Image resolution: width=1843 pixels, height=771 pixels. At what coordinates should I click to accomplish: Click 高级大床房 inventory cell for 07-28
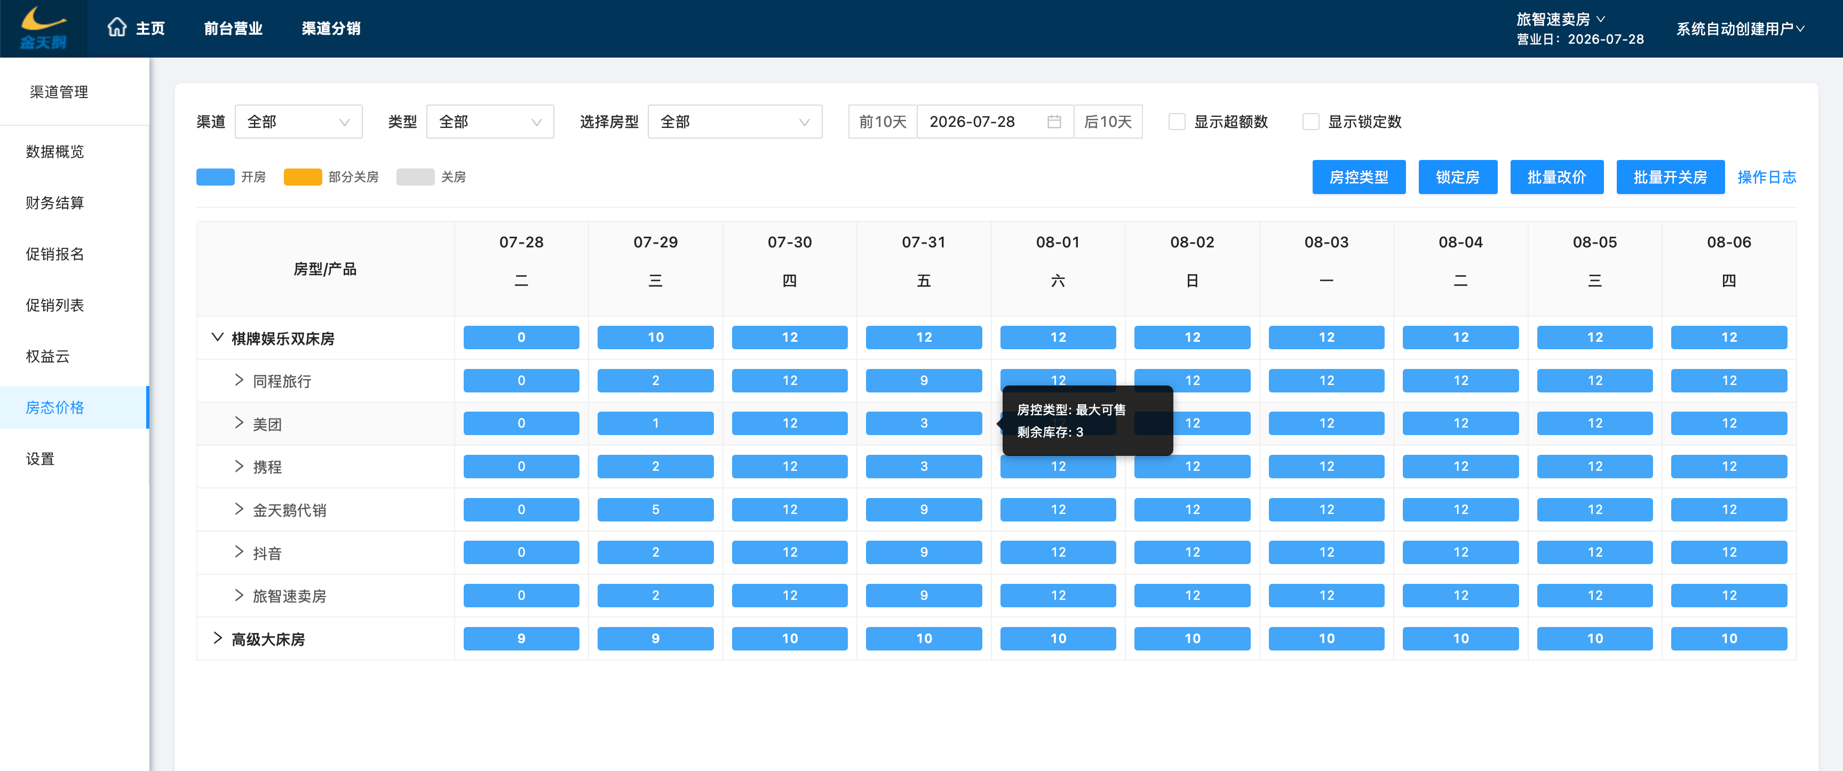point(521,639)
